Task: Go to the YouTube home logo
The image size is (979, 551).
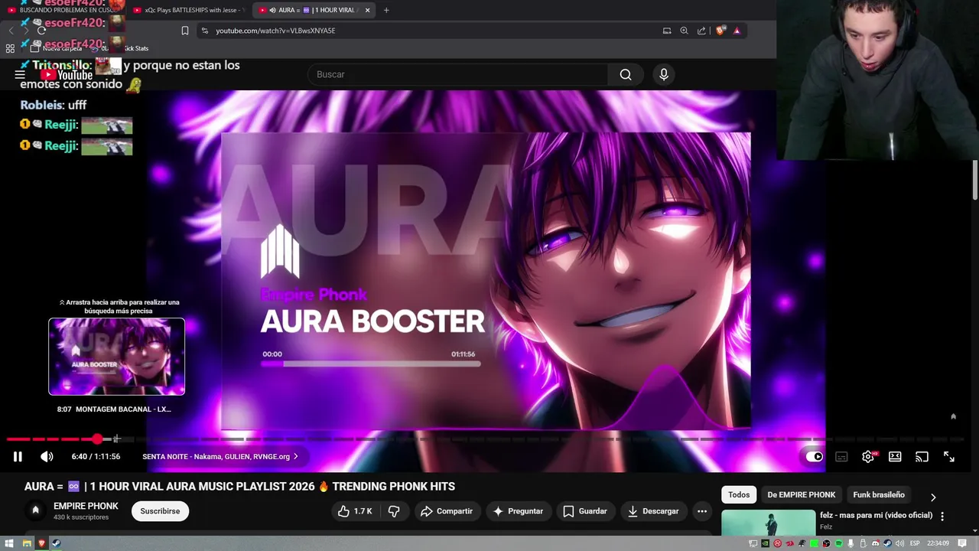Action: click(x=67, y=75)
